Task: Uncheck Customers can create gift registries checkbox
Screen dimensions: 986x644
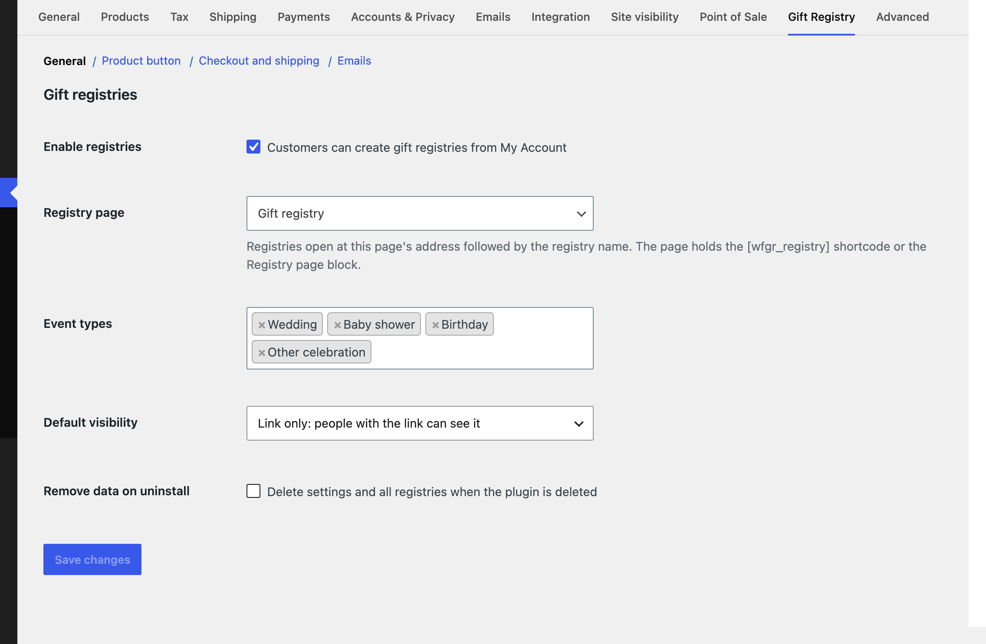Action: click(x=253, y=147)
